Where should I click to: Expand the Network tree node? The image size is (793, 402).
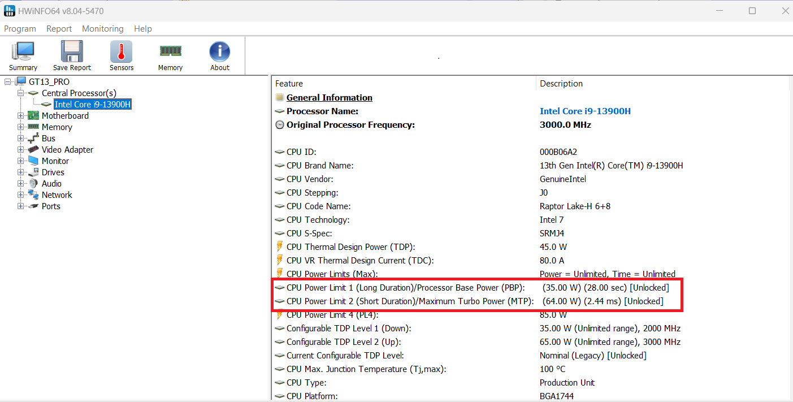[x=20, y=194]
